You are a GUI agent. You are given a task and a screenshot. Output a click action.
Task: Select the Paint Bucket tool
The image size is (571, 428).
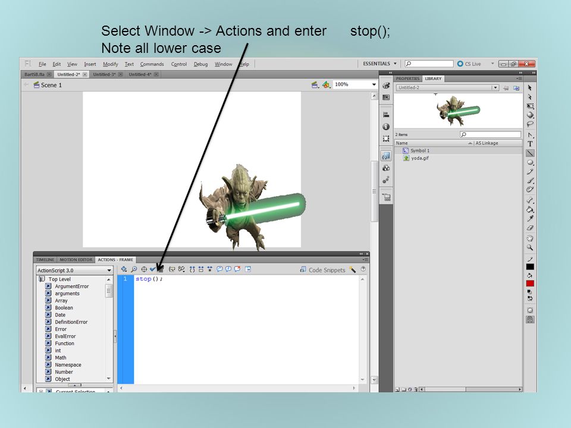(530, 210)
